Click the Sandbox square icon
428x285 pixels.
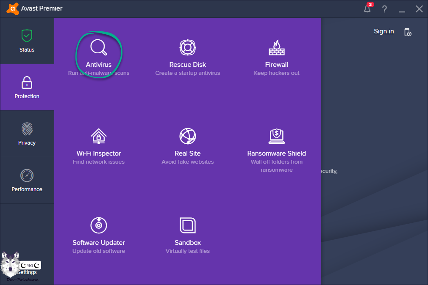187,225
